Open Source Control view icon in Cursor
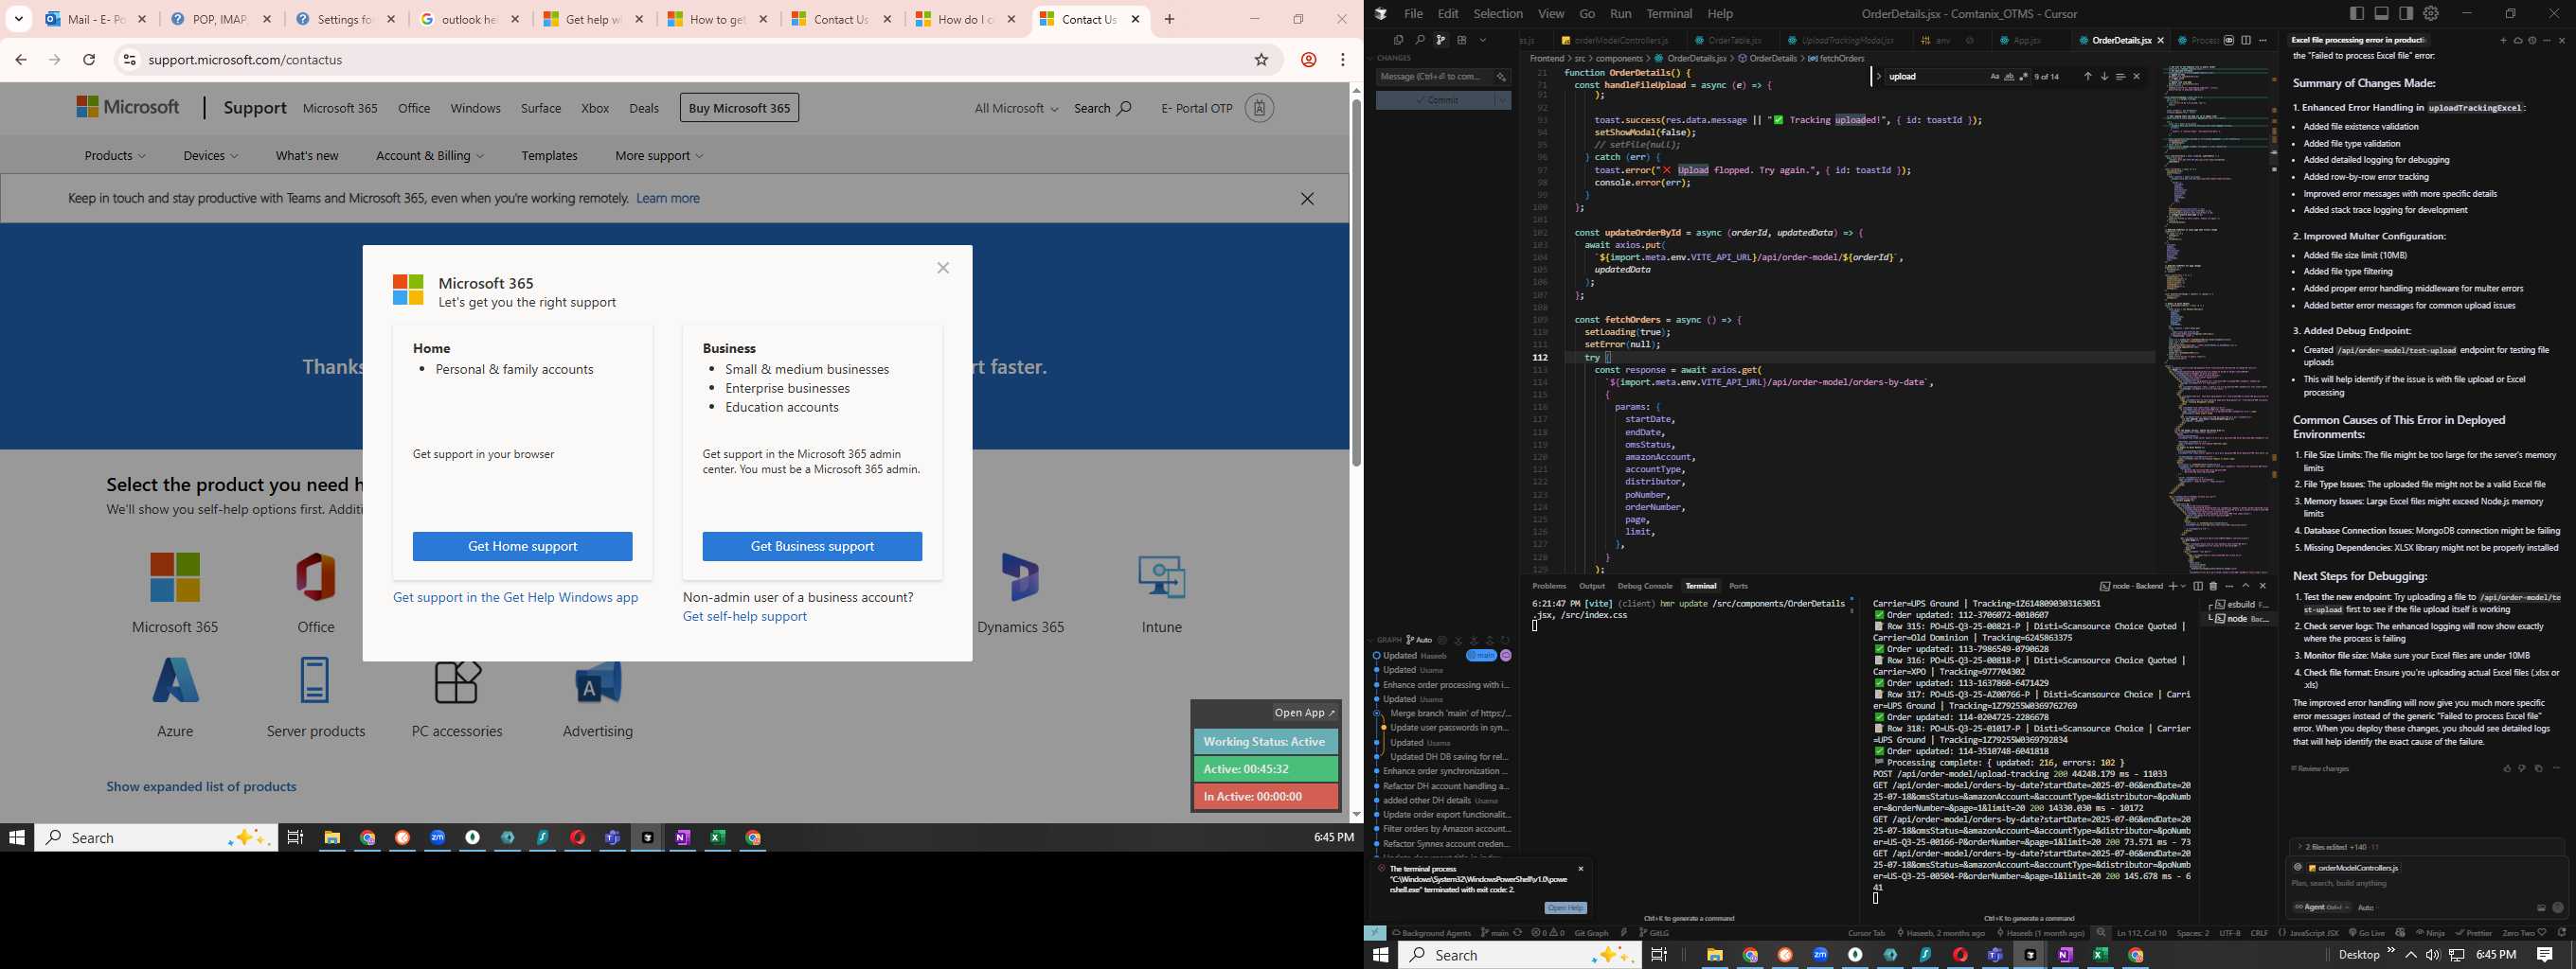The height and width of the screenshot is (969, 2576). click(x=1441, y=41)
